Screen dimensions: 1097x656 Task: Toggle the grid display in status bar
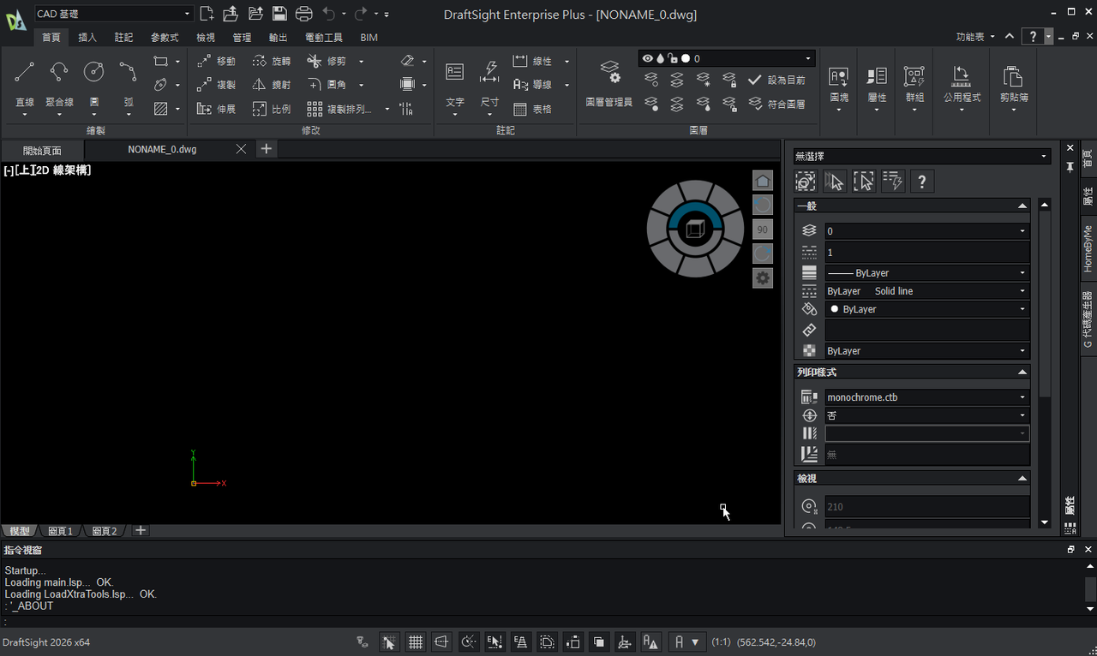click(416, 641)
